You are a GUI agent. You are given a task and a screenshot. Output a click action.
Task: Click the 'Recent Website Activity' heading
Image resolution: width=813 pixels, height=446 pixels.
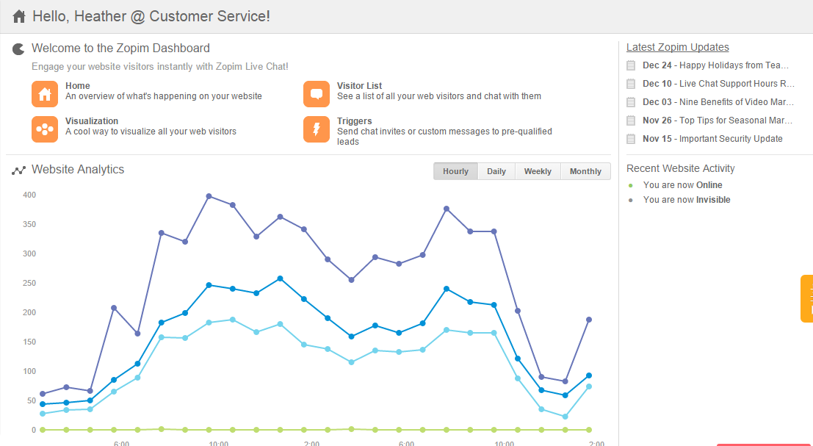tap(680, 168)
